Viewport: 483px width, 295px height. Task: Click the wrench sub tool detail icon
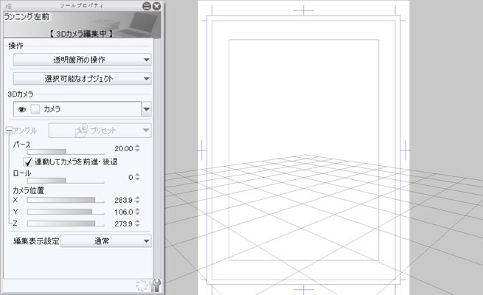[156, 285]
